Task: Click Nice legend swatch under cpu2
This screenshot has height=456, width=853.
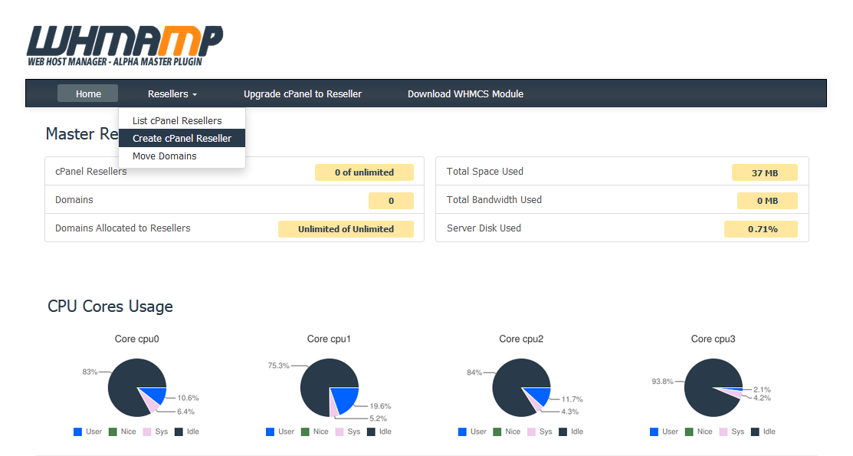Action: pyautogui.click(x=497, y=431)
